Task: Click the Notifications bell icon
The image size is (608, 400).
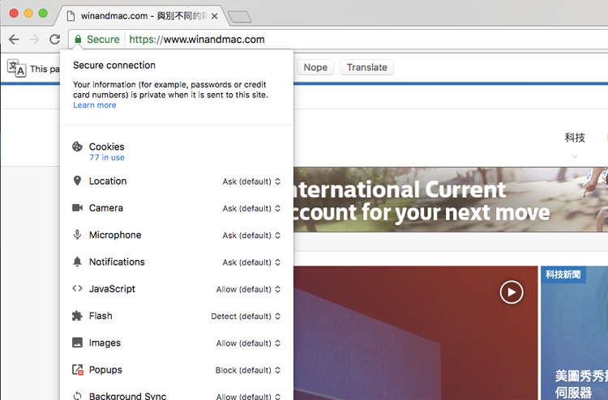Action: (78, 262)
